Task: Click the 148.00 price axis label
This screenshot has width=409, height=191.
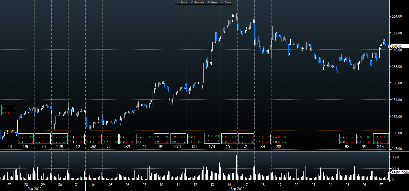Action: 397,149
